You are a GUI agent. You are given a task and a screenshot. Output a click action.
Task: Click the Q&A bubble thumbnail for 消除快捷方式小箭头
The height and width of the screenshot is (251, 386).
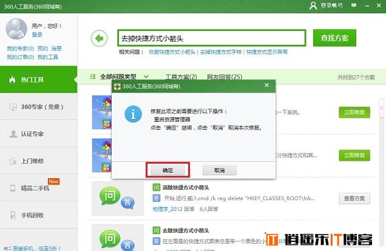(x=117, y=198)
